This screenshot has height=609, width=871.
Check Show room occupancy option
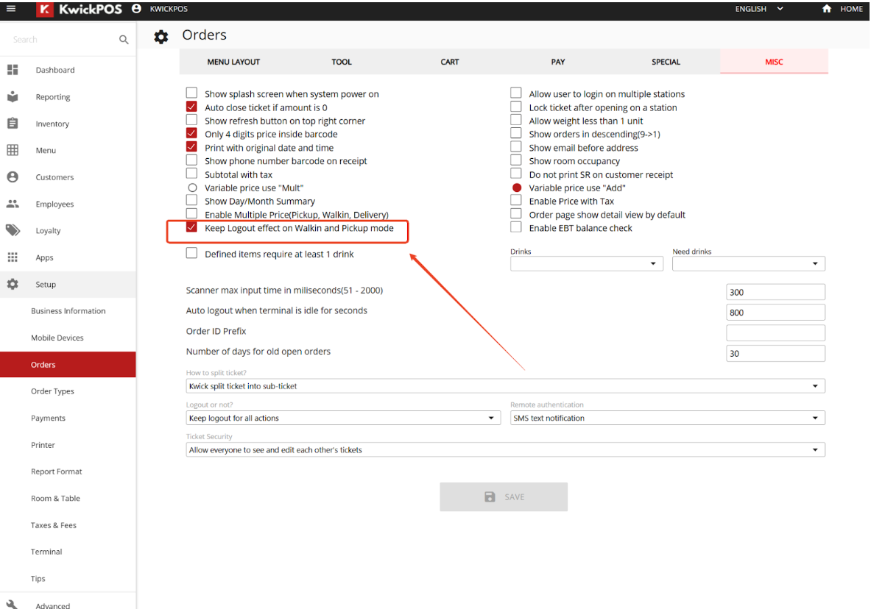[x=516, y=160]
